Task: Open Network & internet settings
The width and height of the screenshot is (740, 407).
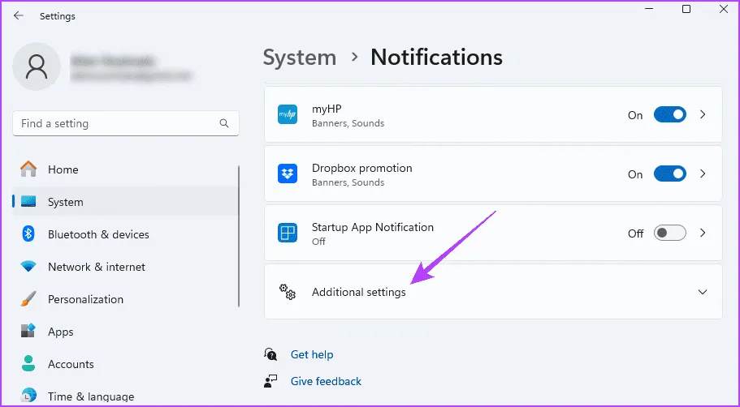Action: coord(96,267)
